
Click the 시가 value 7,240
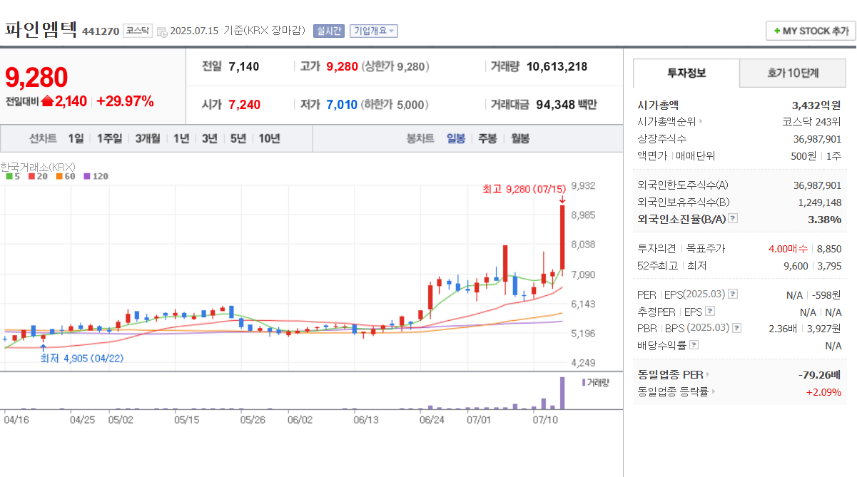245,104
